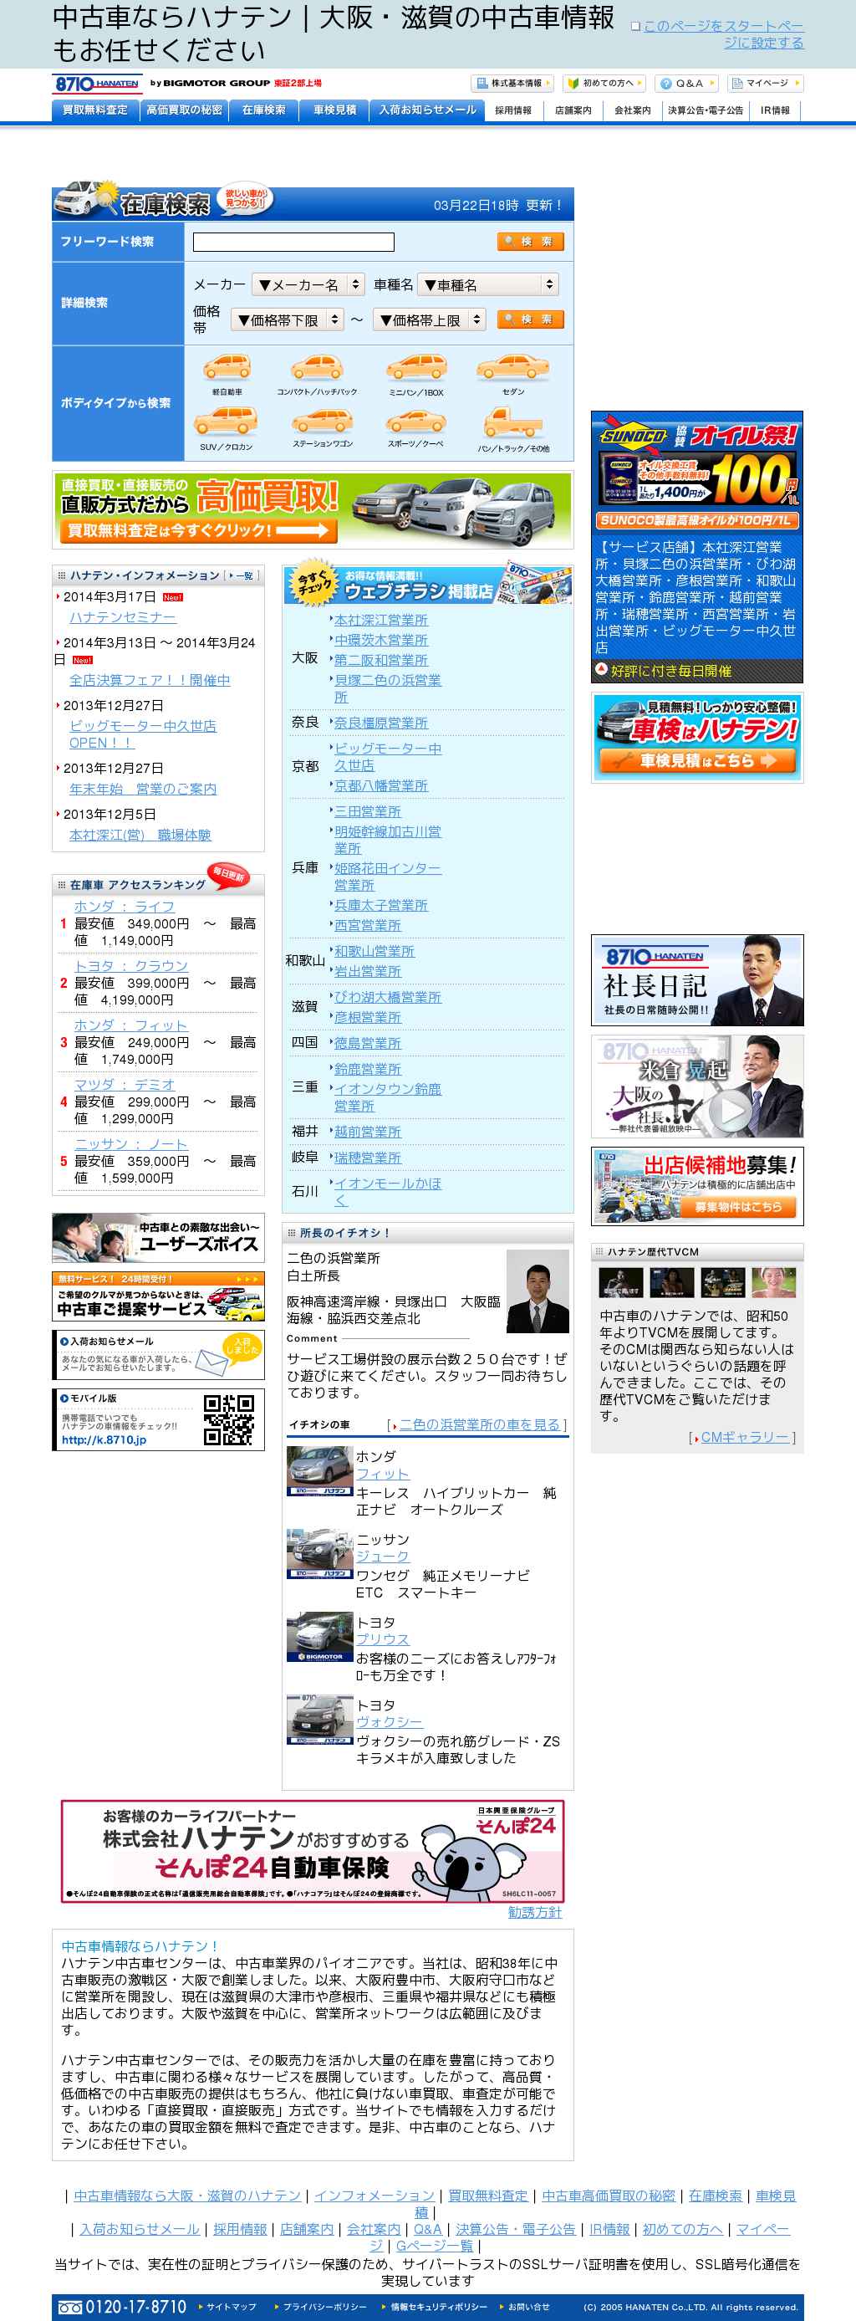Click the free word search input field
856x2321 pixels.
(293, 242)
